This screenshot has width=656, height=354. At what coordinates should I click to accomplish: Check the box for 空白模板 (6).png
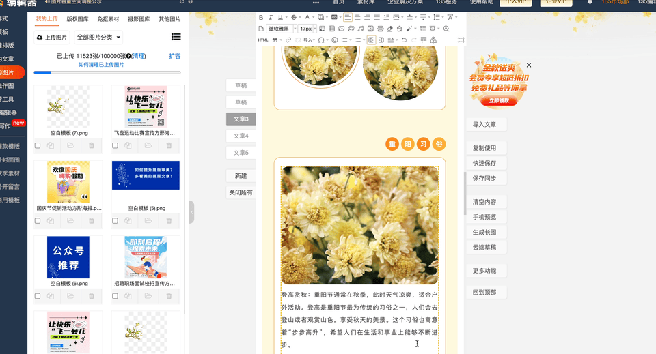pyautogui.click(x=38, y=295)
